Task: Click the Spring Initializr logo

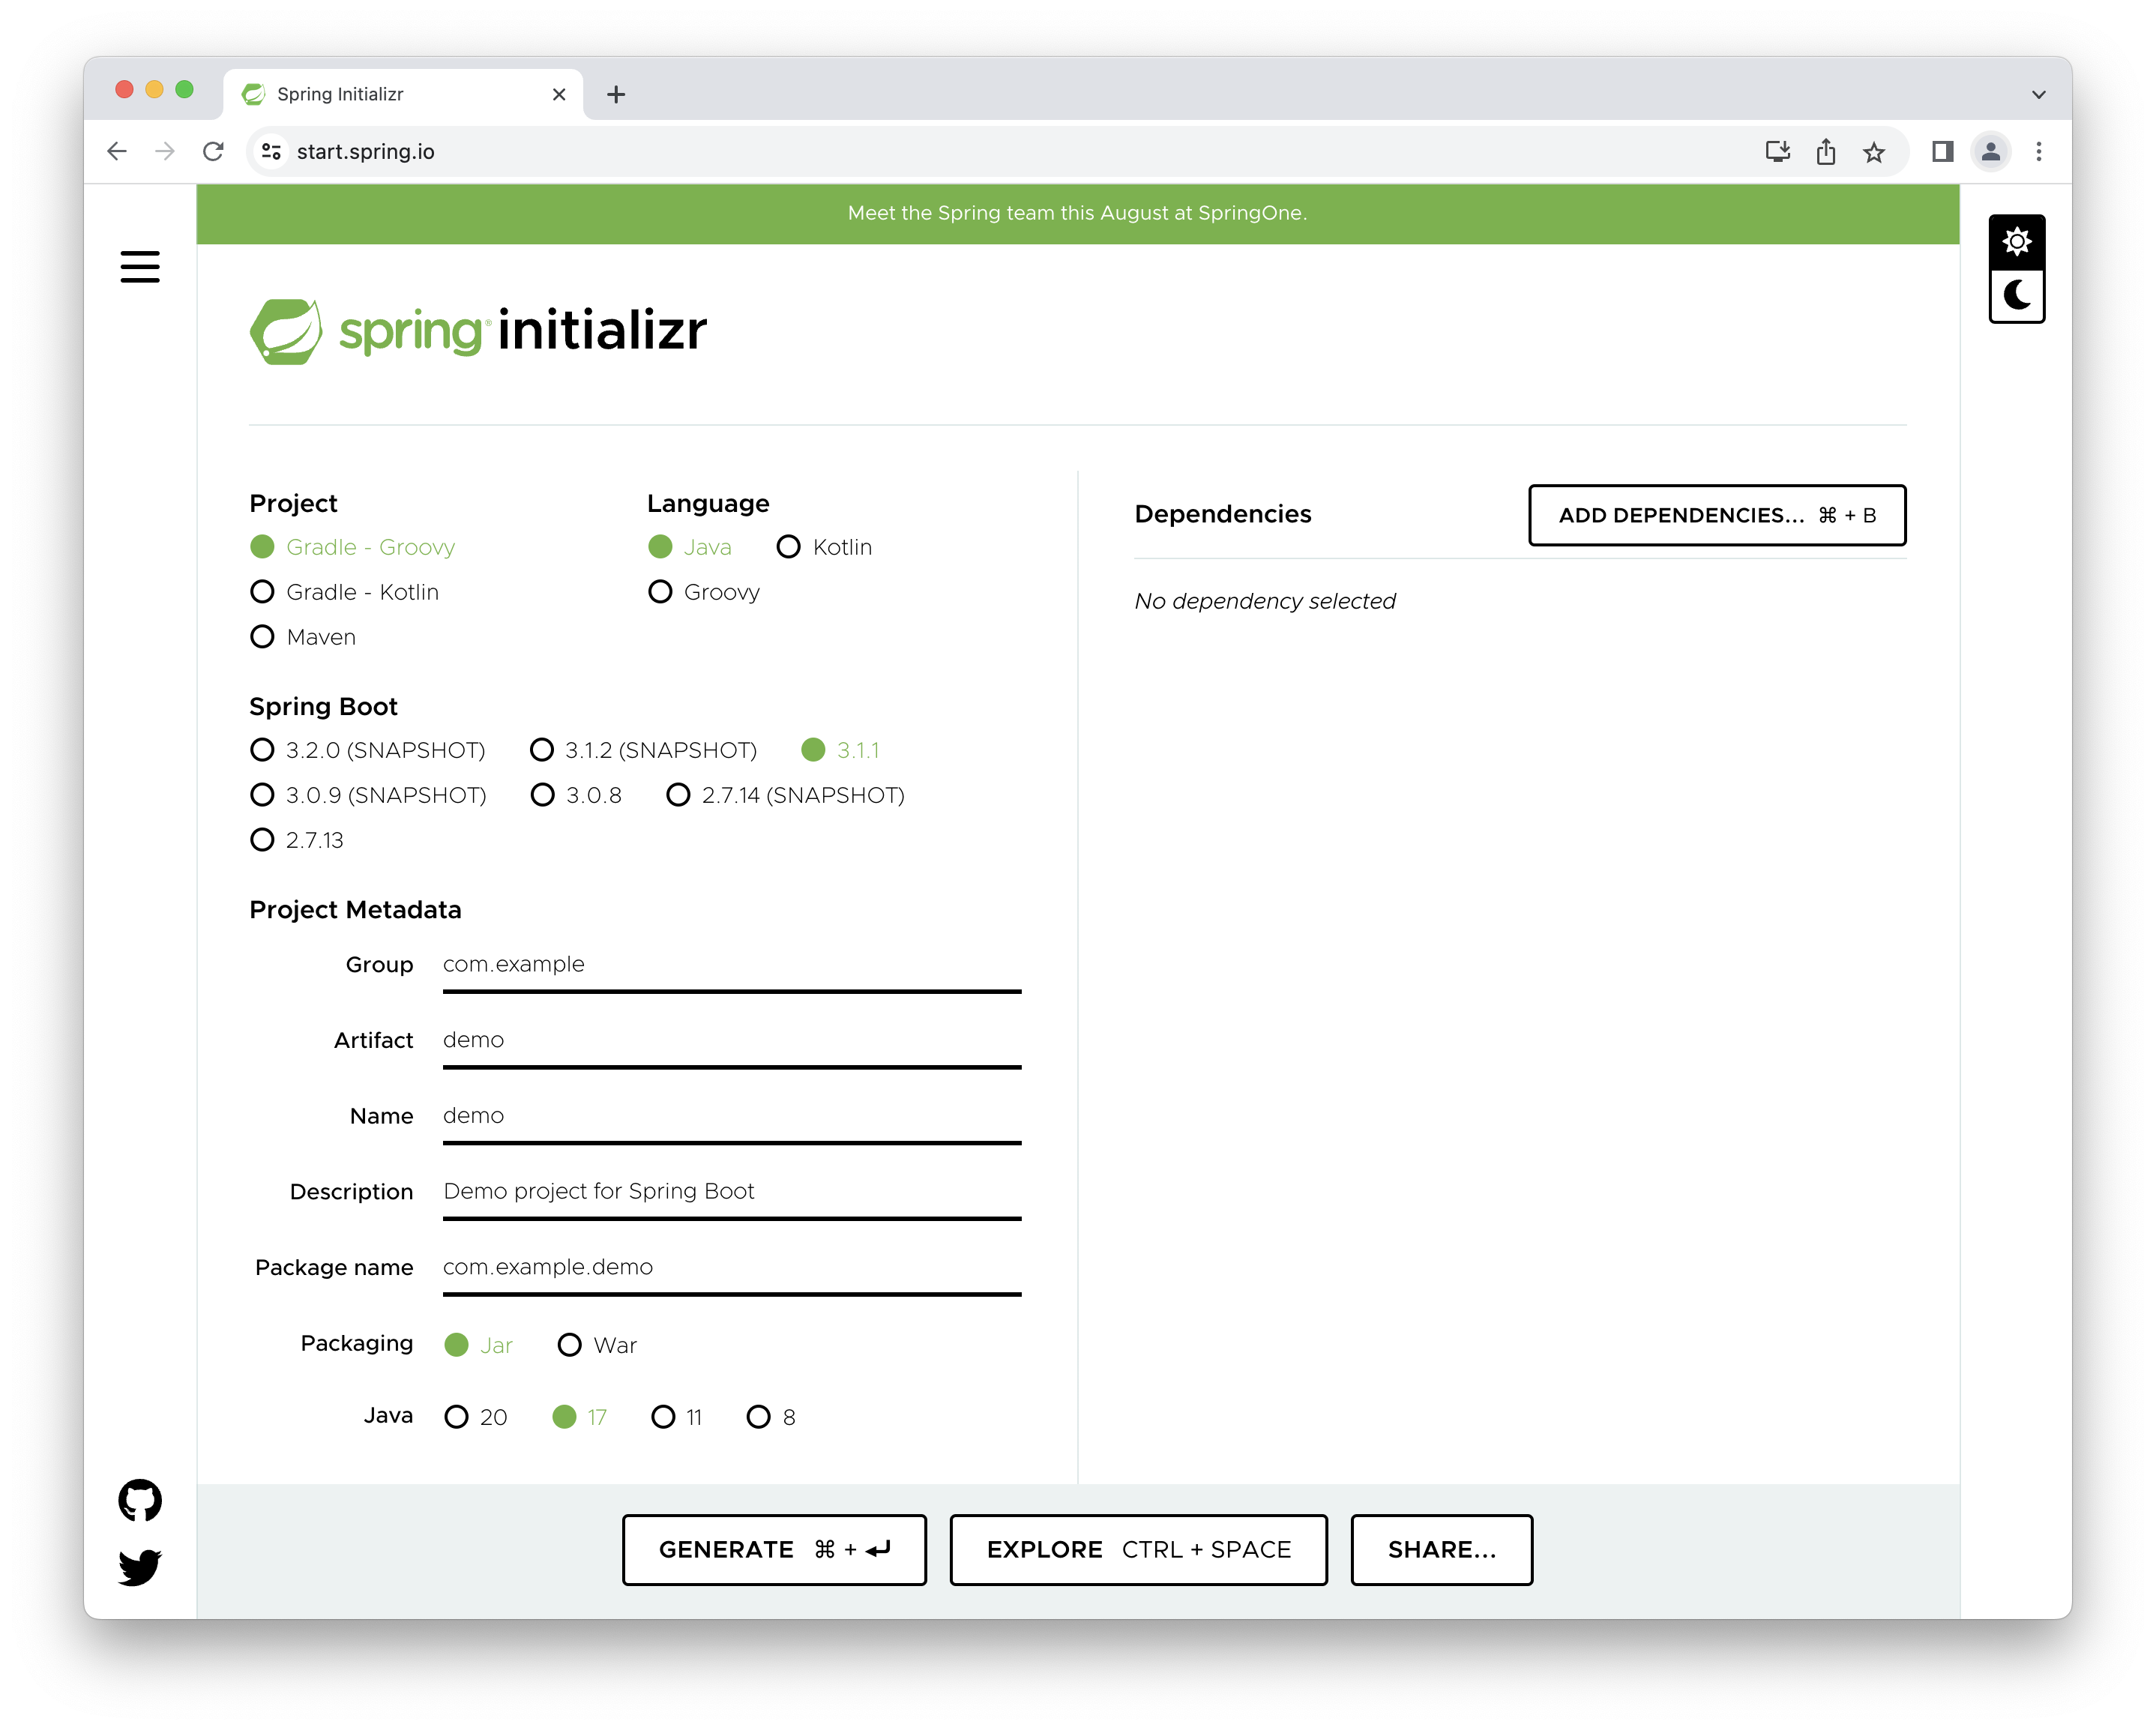Action: click(x=478, y=331)
